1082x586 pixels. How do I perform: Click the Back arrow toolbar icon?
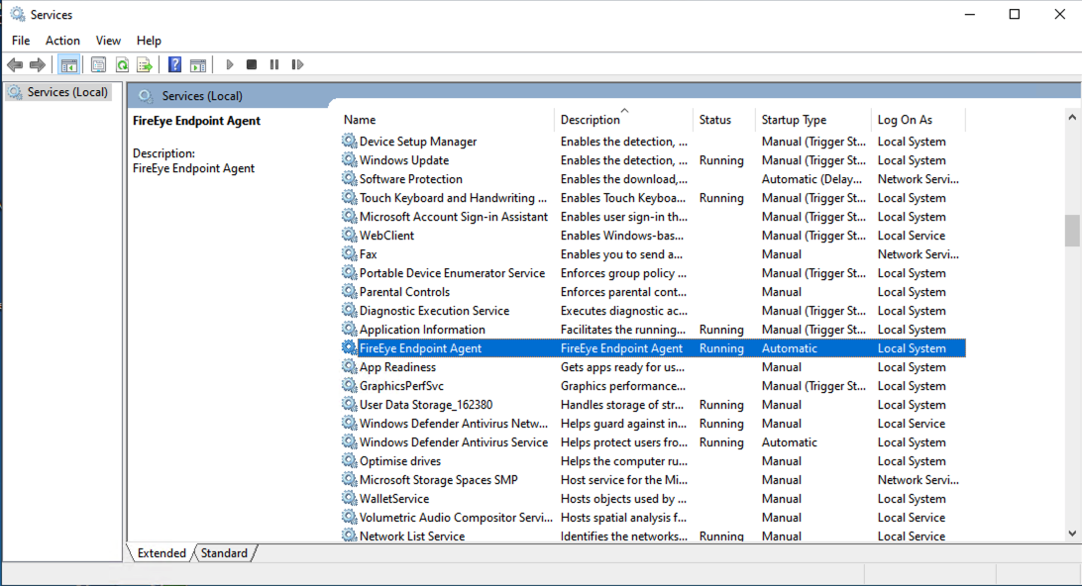[x=15, y=65]
